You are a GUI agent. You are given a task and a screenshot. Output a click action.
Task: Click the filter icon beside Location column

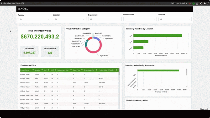click(x=42, y=70)
